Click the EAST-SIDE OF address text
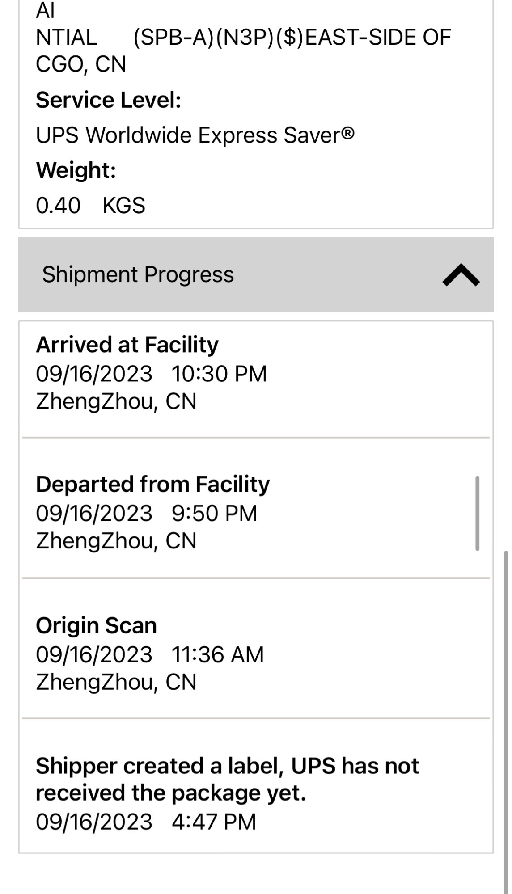The image size is (512, 894). (377, 37)
